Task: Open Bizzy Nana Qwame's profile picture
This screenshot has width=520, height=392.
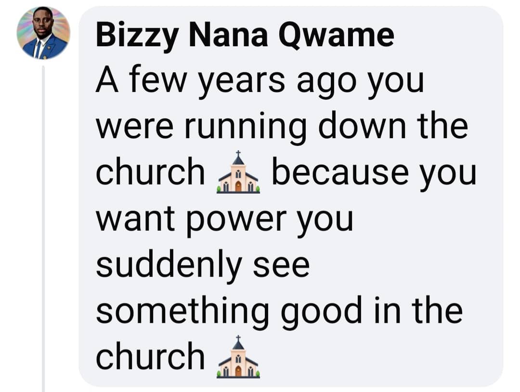Action: click(x=43, y=33)
